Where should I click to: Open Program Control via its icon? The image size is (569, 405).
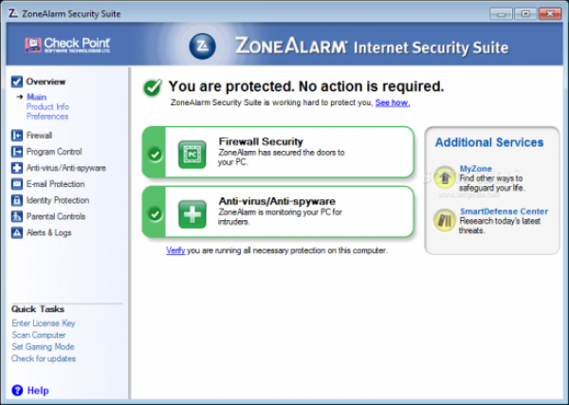click(x=17, y=152)
